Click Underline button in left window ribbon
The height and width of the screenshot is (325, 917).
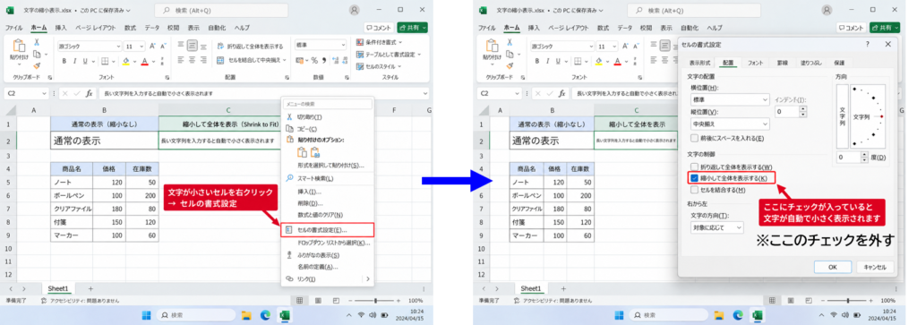85,62
